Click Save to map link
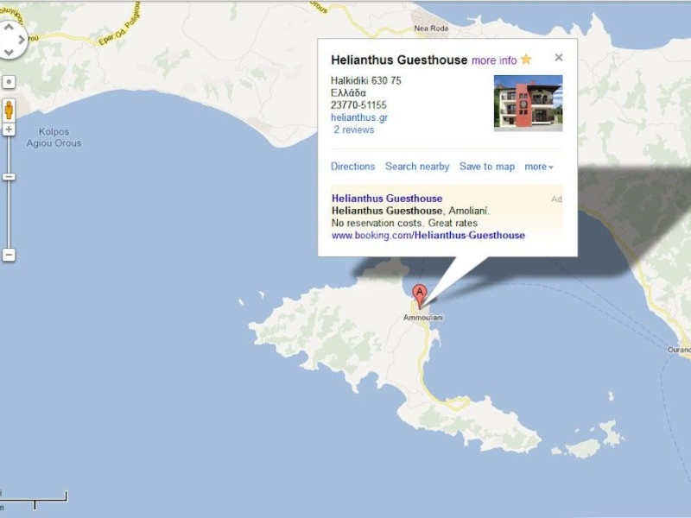691x518 pixels. (487, 167)
